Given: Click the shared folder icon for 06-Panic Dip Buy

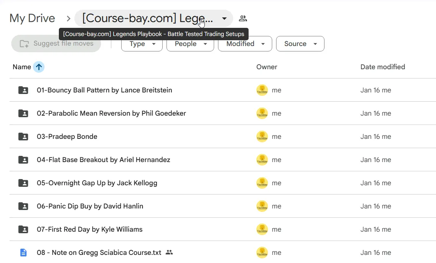Looking at the screenshot, I should 23,206.
